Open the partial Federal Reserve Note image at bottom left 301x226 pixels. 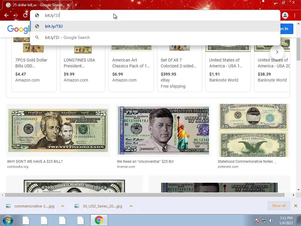74,186
